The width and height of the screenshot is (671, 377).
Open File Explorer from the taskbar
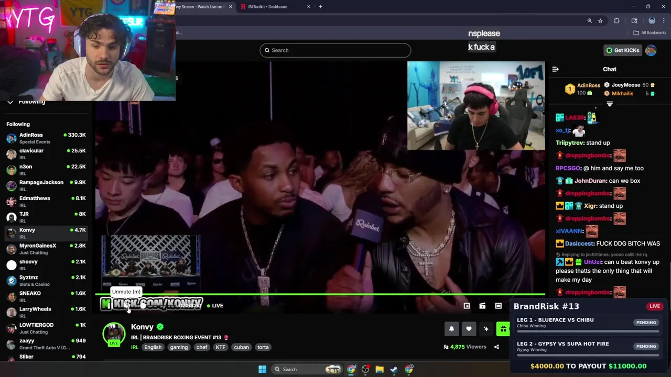point(380,369)
